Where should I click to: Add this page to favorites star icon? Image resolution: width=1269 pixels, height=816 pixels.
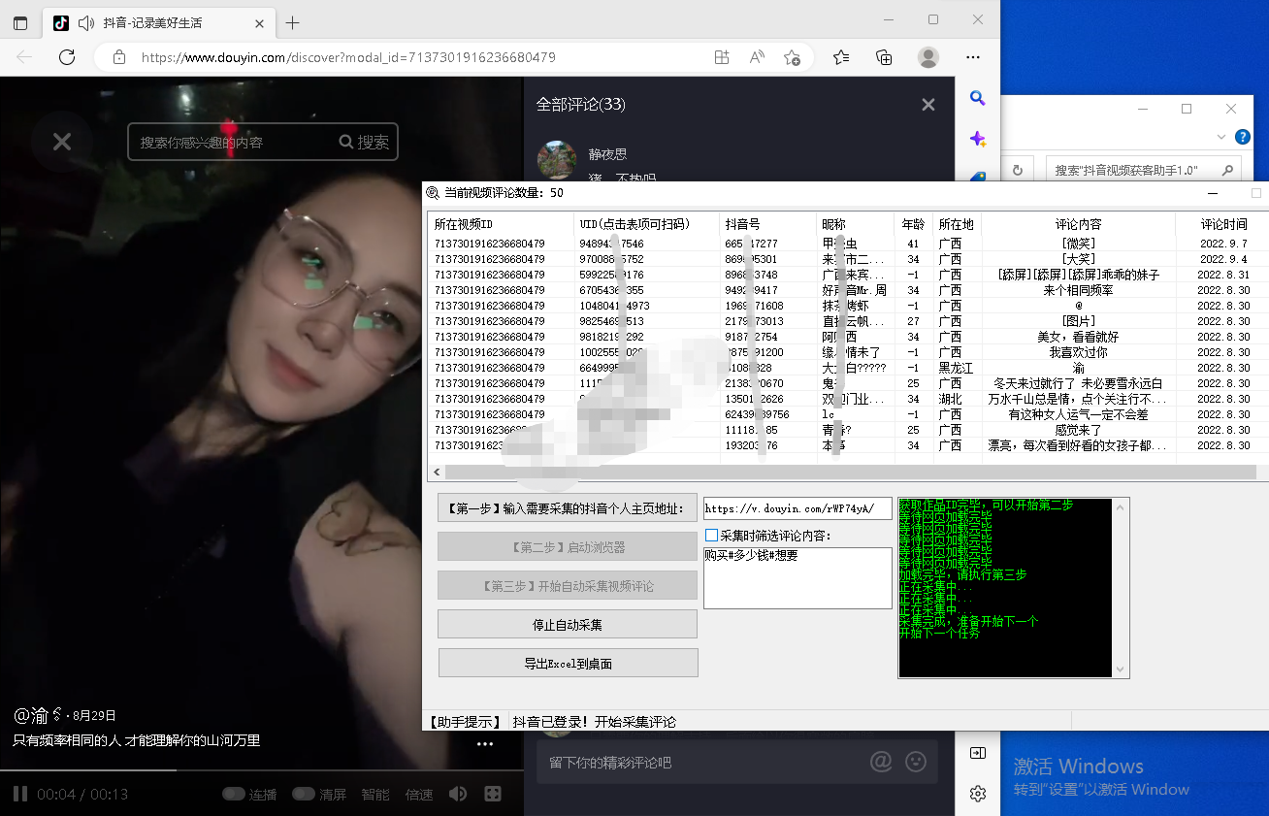click(792, 57)
